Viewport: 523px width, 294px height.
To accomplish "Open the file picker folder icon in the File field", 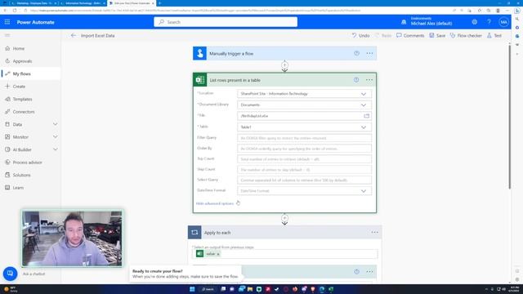I will click(367, 116).
